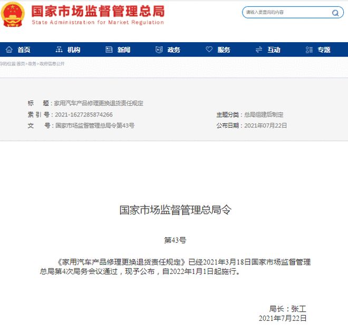The width and height of the screenshot is (348, 325).
Task: Click the body line mentioning 自2022年1月1日起施行
Action: pos(140,271)
